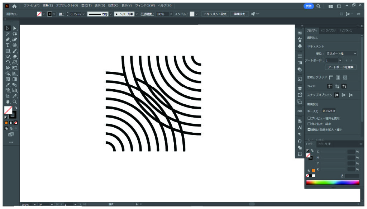Swap fill and stroke in the toolbox
367x209 pixels.
[16, 108]
